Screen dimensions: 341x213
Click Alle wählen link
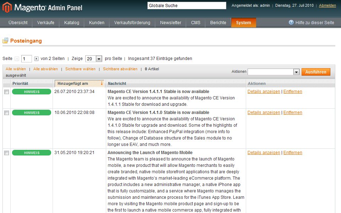coord(16,69)
